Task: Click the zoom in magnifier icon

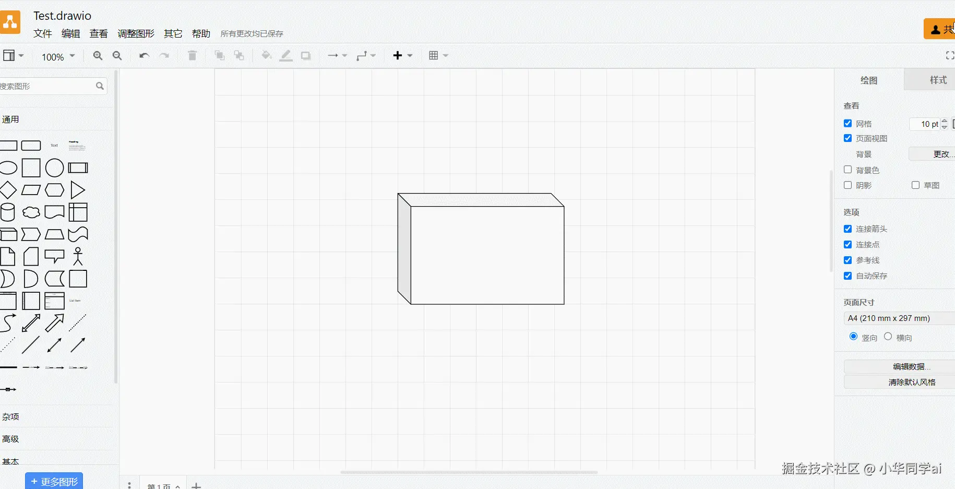Action: point(98,55)
